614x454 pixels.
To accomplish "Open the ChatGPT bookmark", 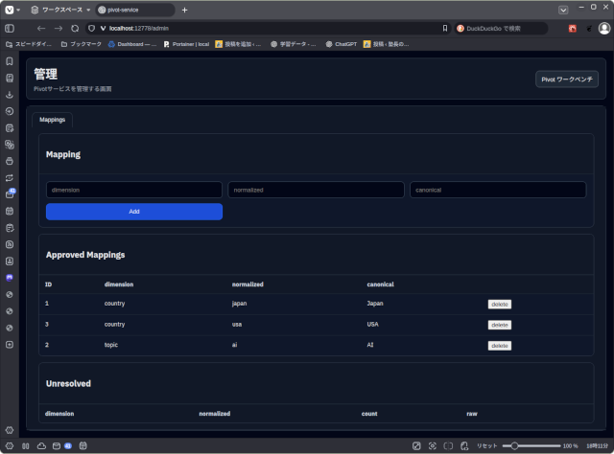I will [341, 44].
